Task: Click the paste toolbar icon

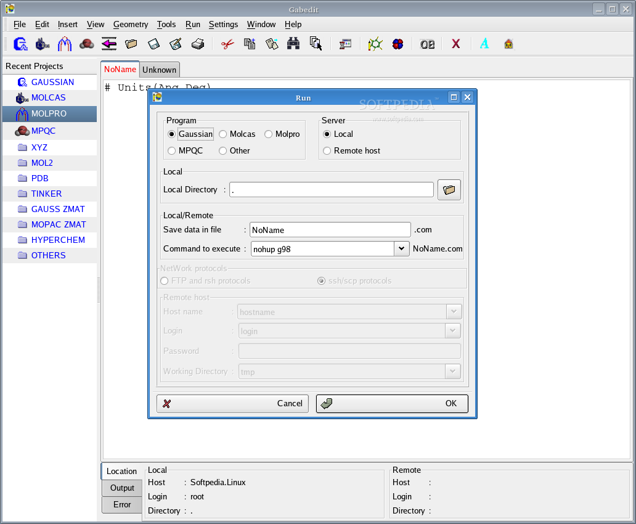Action: point(272,44)
